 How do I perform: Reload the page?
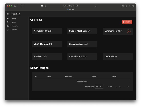tap(96, 6)
